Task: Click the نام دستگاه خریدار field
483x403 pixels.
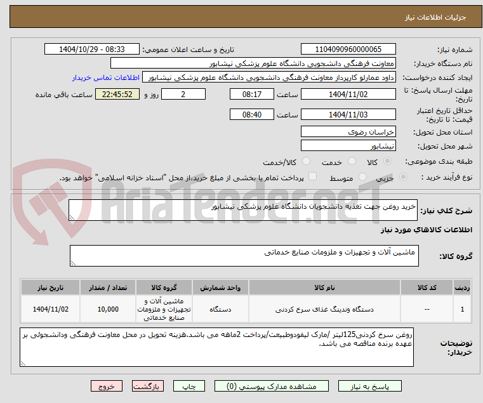Action: (253, 63)
